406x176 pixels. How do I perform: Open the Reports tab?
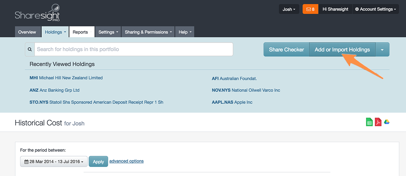pyautogui.click(x=82, y=32)
